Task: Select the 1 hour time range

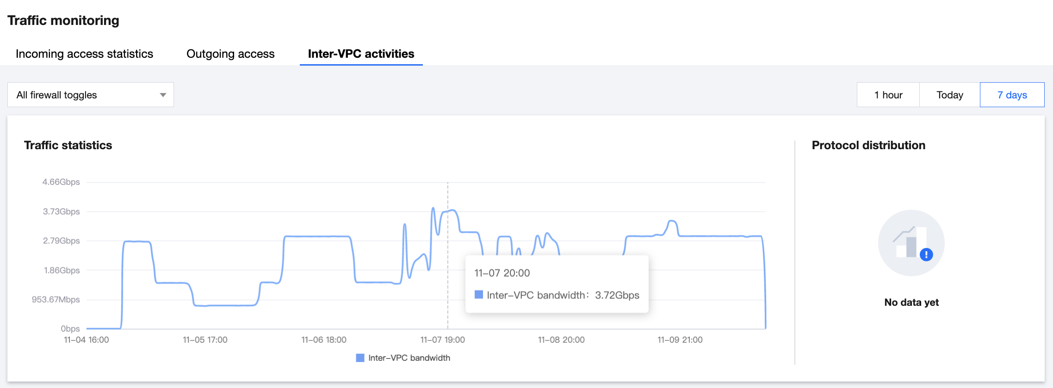Action: click(x=888, y=95)
